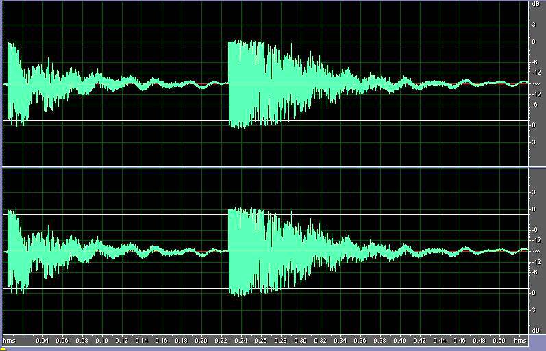
Task: Click the dB label atop the upper amplitude ruler
Action: pyautogui.click(x=535, y=5)
